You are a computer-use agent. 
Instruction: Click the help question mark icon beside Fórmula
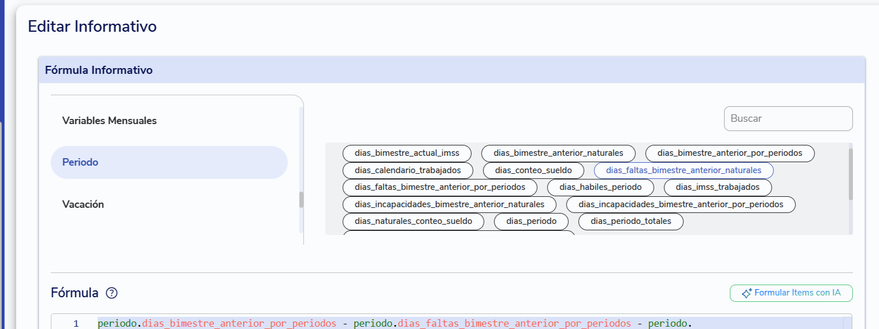(112, 293)
